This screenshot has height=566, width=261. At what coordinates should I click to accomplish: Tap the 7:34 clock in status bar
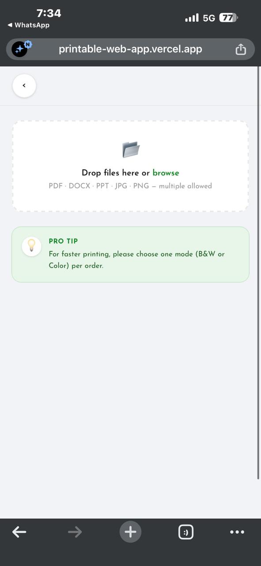[x=49, y=13]
